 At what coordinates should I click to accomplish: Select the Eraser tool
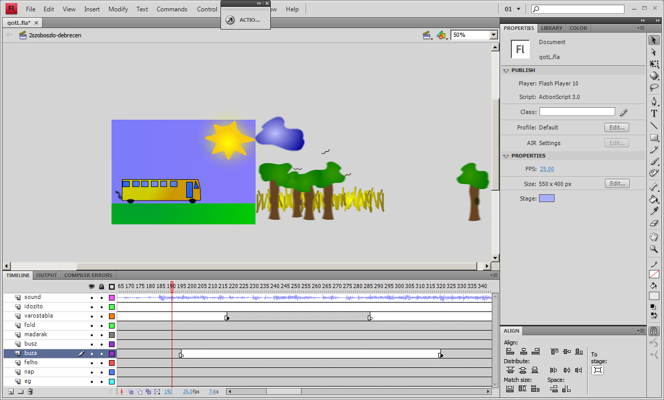coord(654,223)
